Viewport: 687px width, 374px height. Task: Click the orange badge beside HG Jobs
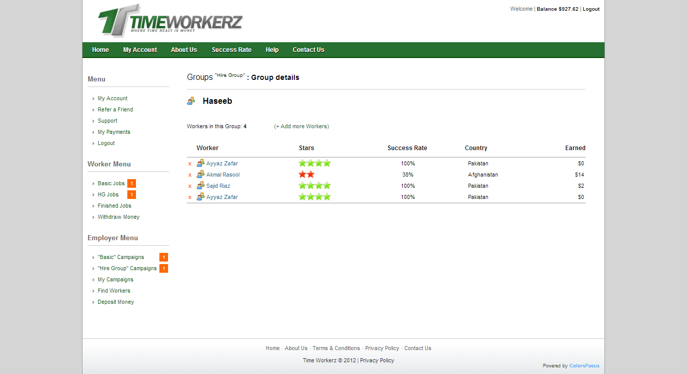point(131,195)
